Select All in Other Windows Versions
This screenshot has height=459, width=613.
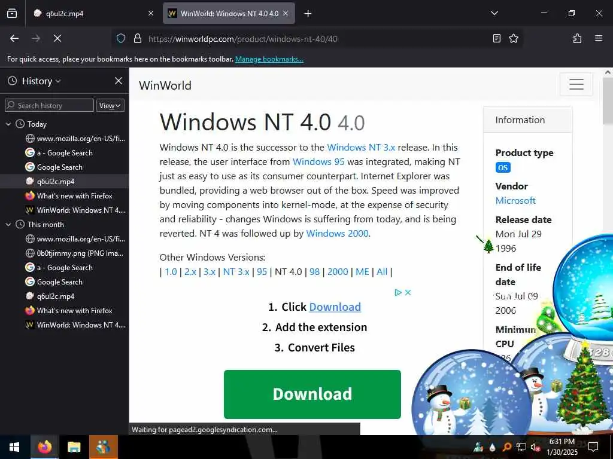coord(382,272)
